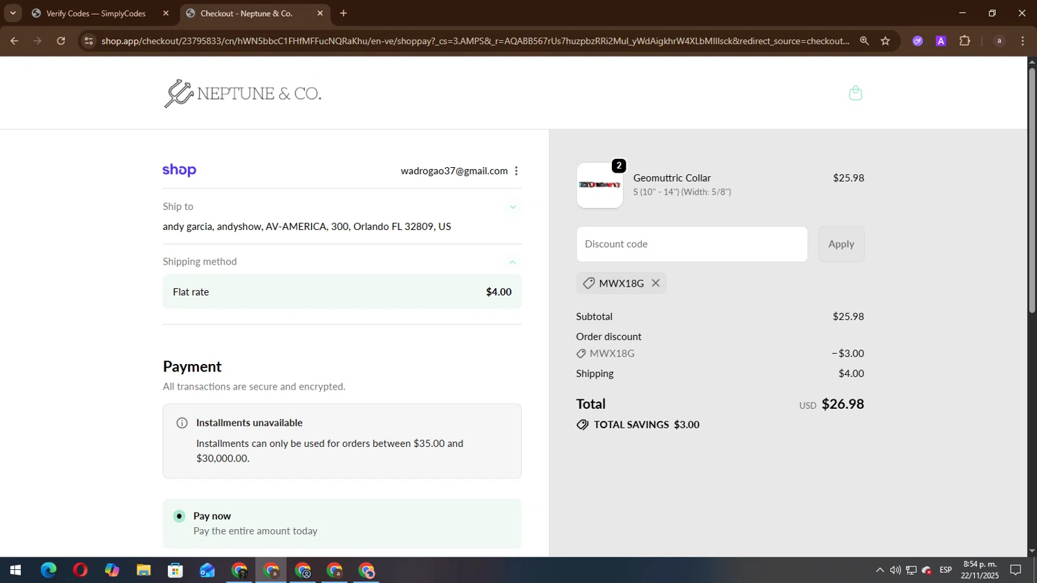
Task: Open the browser extensions puzzle icon
Action: [x=964, y=41]
